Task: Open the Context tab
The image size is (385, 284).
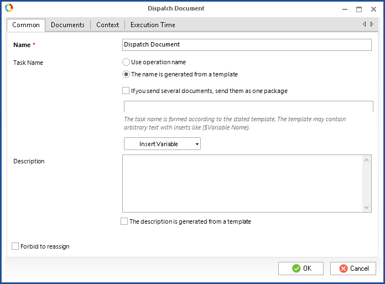Action: [x=107, y=25]
